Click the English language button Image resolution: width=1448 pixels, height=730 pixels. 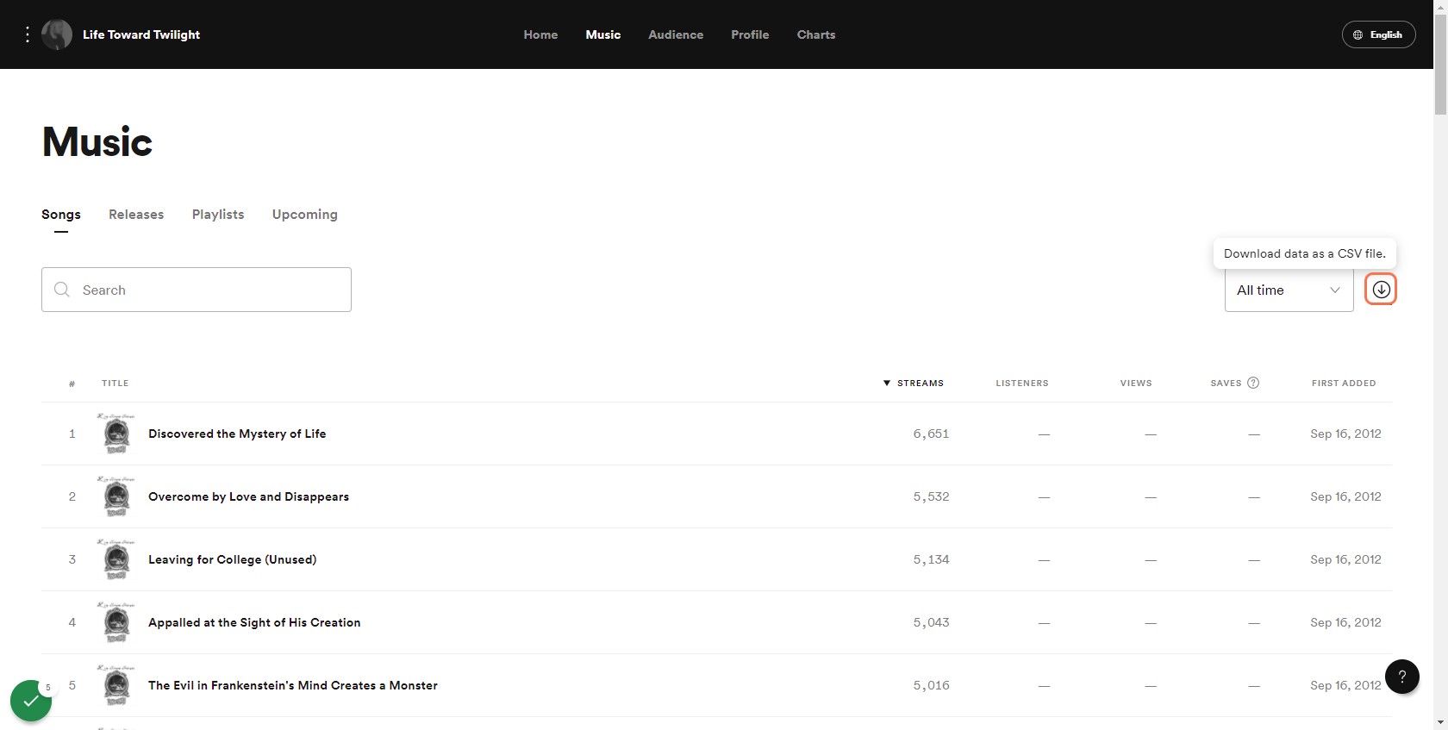pos(1378,34)
